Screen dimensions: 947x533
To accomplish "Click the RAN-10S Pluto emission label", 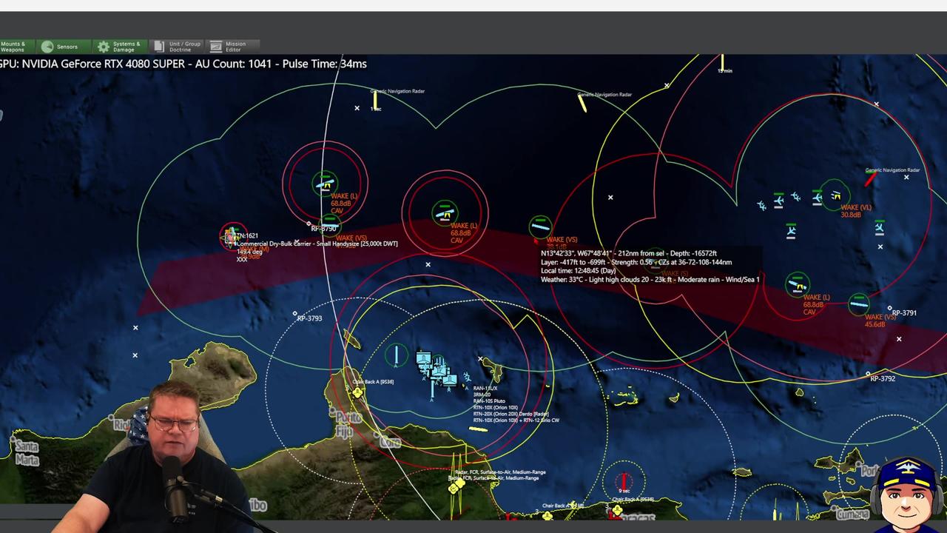I will pyautogui.click(x=489, y=401).
